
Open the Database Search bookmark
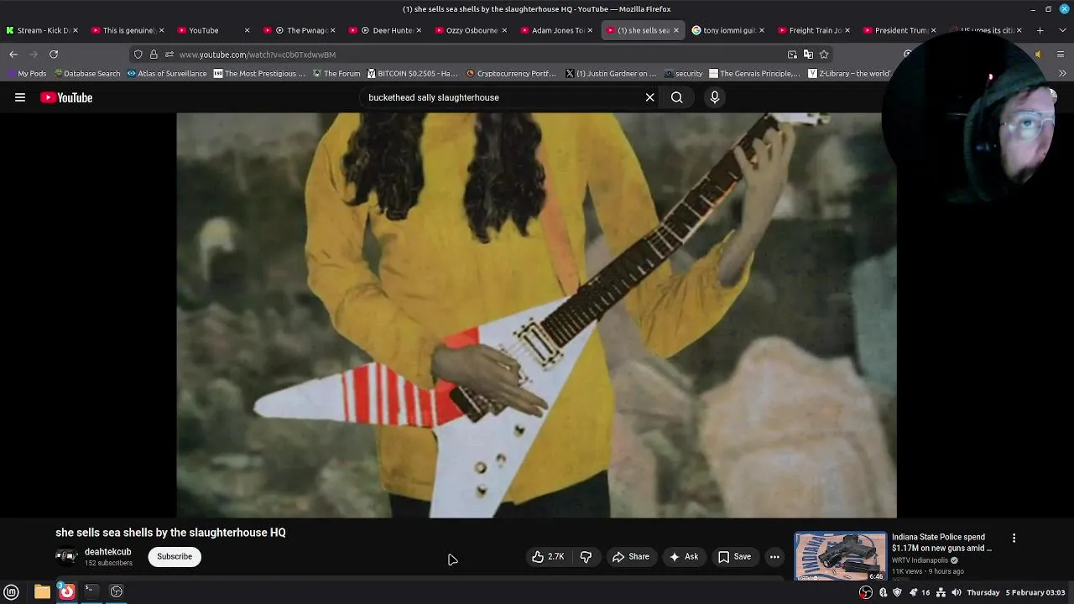pos(87,74)
